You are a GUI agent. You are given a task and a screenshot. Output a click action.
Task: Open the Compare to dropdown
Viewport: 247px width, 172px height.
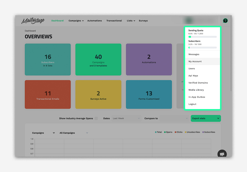tap(174, 118)
